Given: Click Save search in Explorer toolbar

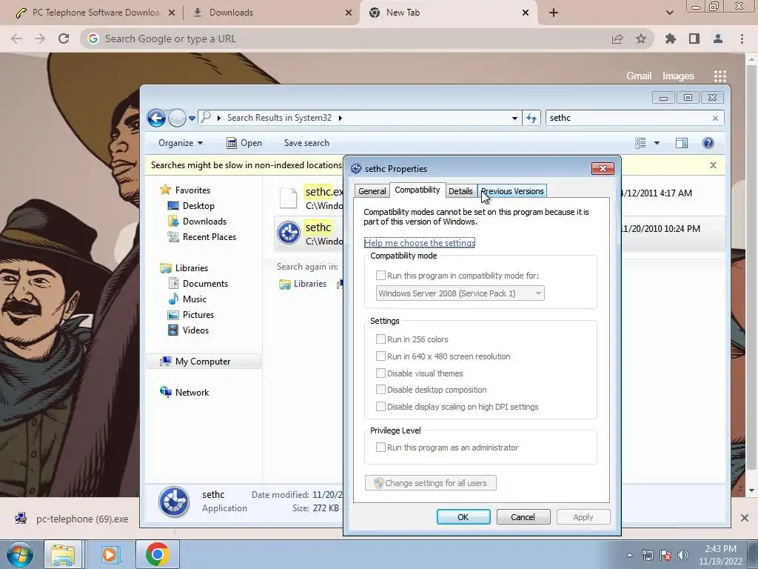Looking at the screenshot, I should 306,143.
